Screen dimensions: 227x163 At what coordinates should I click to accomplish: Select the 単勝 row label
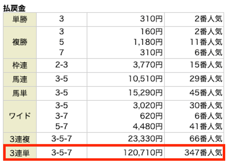[20, 20]
